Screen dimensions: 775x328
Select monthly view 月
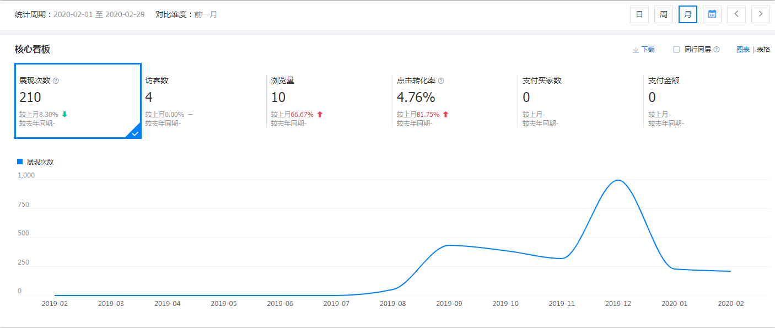tap(688, 14)
